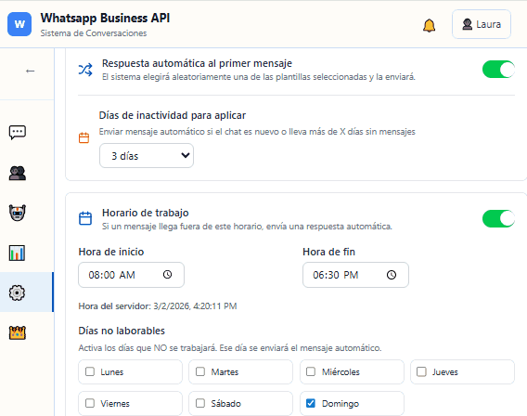Open contacts people icon in sidebar
Viewport: 527px width, 416px height.
(x=17, y=174)
